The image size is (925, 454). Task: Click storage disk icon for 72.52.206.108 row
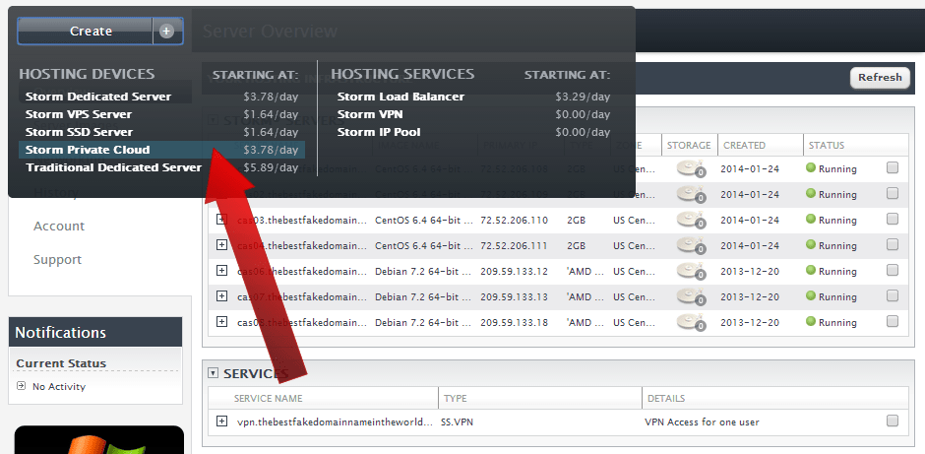691,168
